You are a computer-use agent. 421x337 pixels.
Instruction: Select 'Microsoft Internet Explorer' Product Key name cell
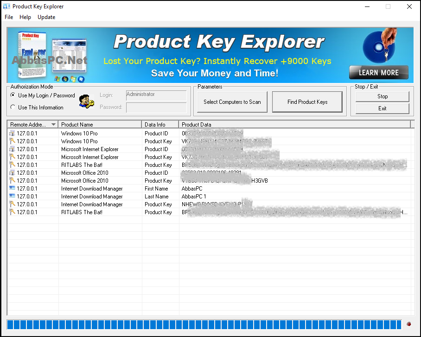89,157
